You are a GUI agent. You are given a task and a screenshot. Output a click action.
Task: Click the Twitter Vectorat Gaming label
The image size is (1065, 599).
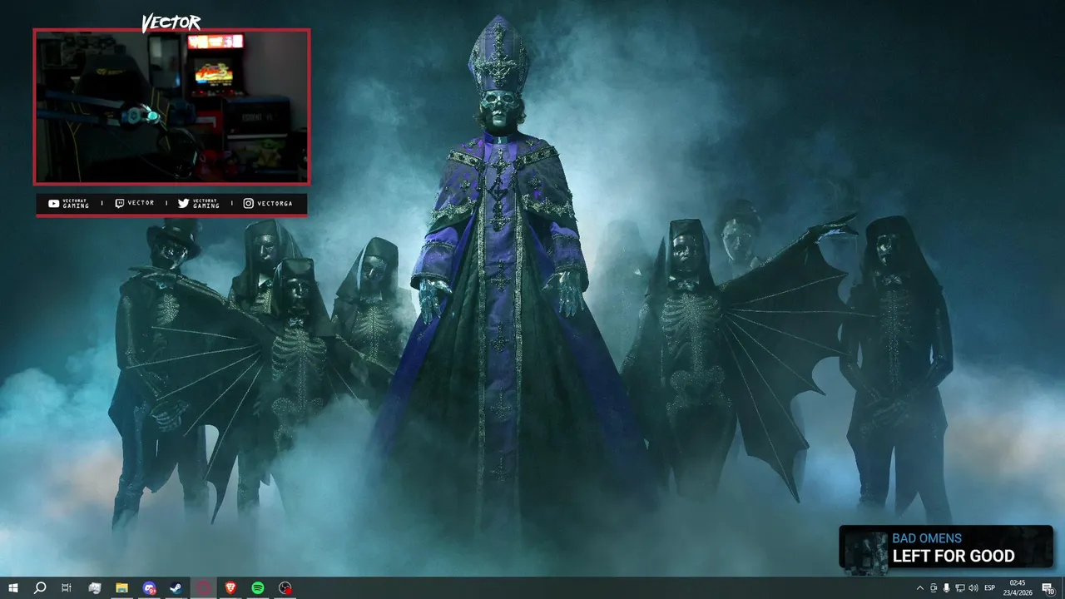click(x=199, y=203)
